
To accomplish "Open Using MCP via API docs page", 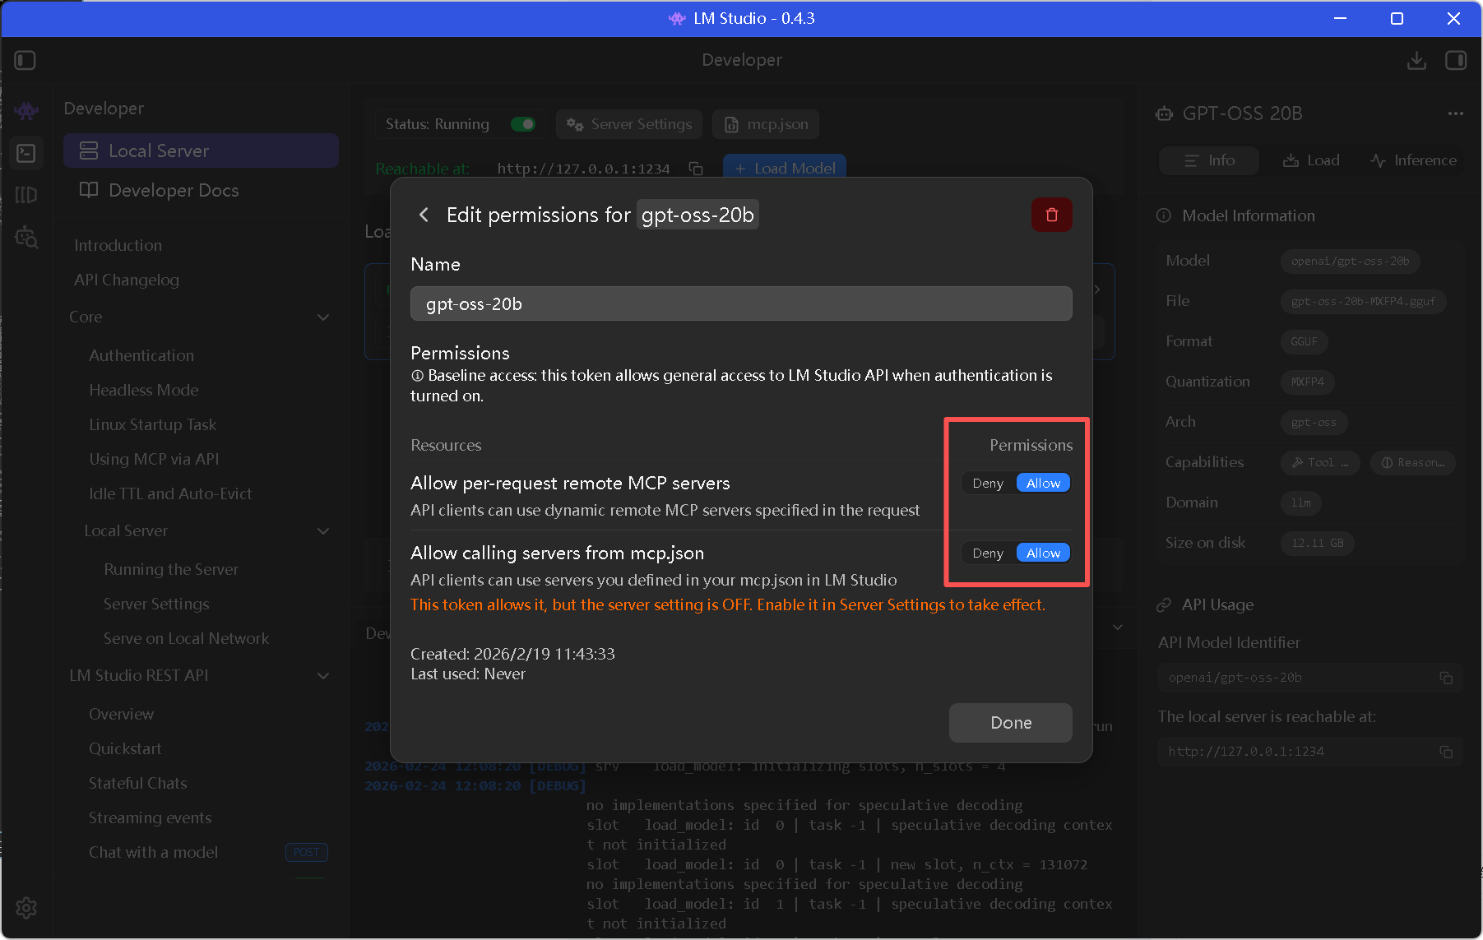I will click(154, 459).
